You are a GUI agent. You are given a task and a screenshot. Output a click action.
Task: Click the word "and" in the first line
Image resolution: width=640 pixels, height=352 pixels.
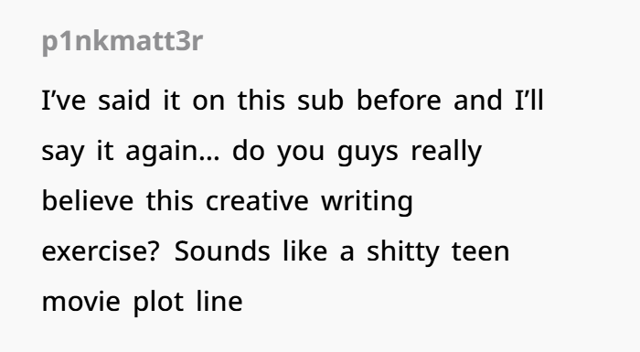[477, 100]
